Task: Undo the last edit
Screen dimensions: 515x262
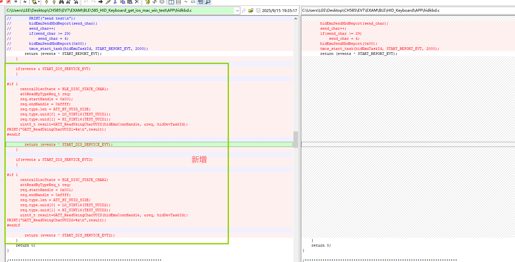Action: click(86, 2)
